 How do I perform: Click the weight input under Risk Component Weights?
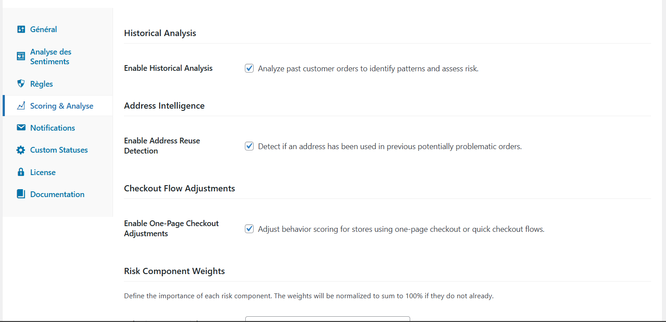(328, 320)
